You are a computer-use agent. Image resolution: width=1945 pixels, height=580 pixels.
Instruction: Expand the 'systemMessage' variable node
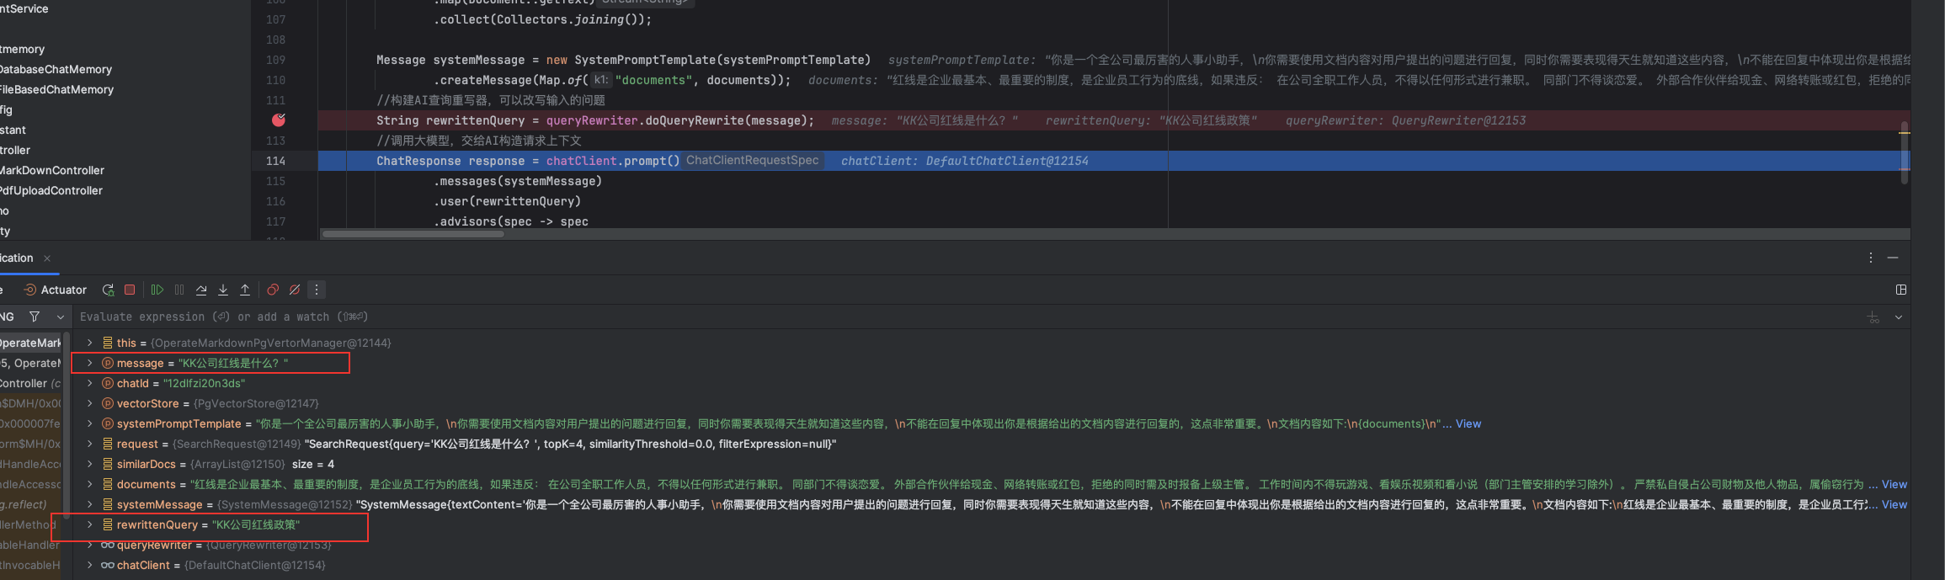click(x=89, y=504)
